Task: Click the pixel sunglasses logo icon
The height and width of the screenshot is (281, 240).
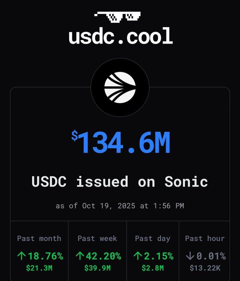Action: [117, 16]
